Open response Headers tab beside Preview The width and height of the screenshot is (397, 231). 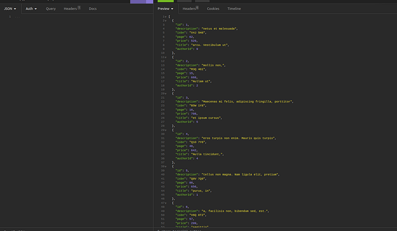(x=191, y=8)
